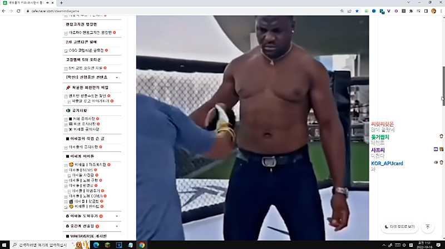This screenshot has width=445, height=249.
Task: Open the media control playlist icon
Action: pos(418,11)
